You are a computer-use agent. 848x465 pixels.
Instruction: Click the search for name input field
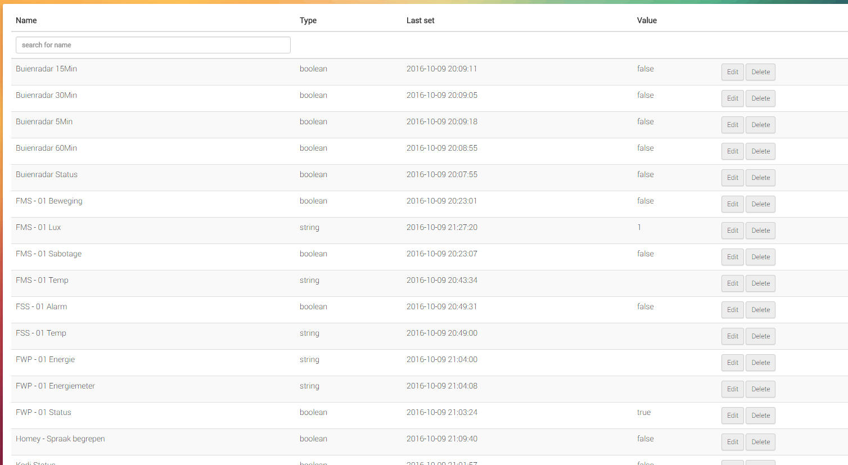[153, 45]
